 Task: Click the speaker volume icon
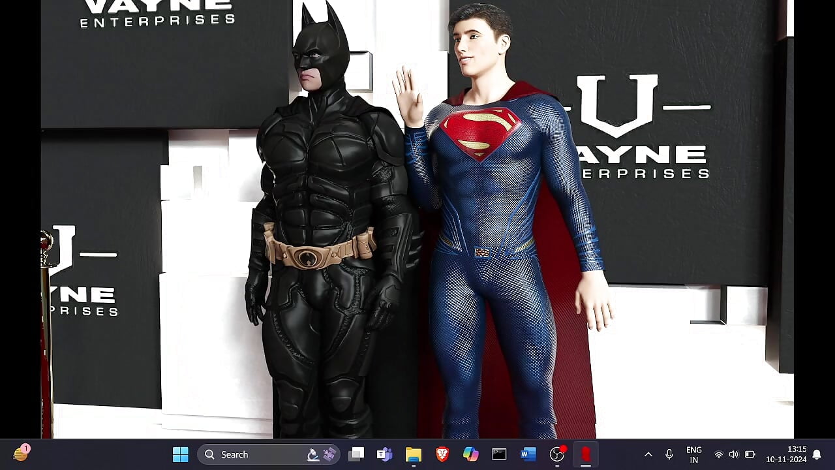[733, 454]
